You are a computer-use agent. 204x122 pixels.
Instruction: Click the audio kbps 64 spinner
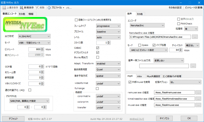click(x=180, y=50)
